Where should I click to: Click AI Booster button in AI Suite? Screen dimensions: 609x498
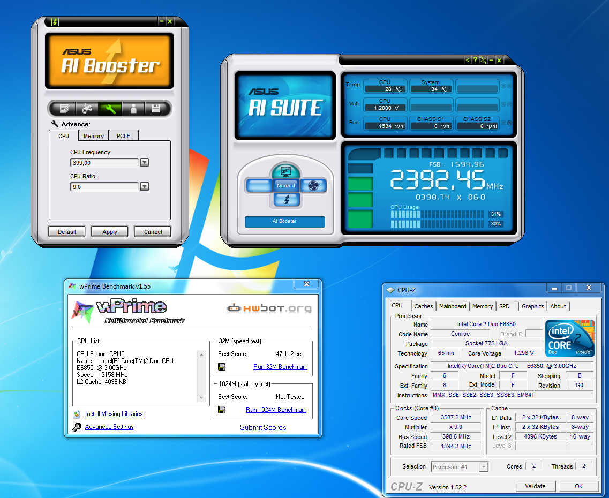pyautogui.click(x=285, y=221)
